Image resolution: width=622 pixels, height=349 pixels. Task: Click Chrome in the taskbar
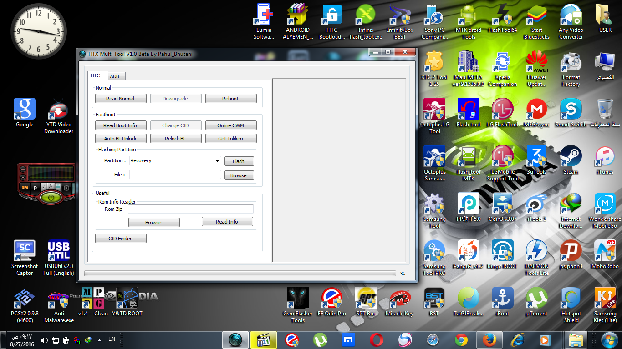tap(461, 339)
